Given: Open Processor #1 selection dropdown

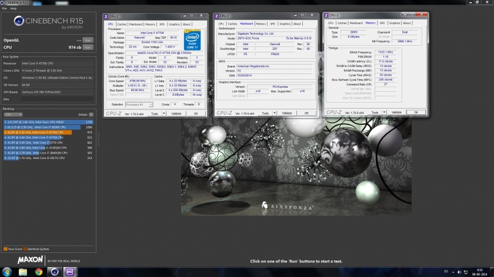Looking at the screenshot, I should pyautogui.click(x=139, y=104).
